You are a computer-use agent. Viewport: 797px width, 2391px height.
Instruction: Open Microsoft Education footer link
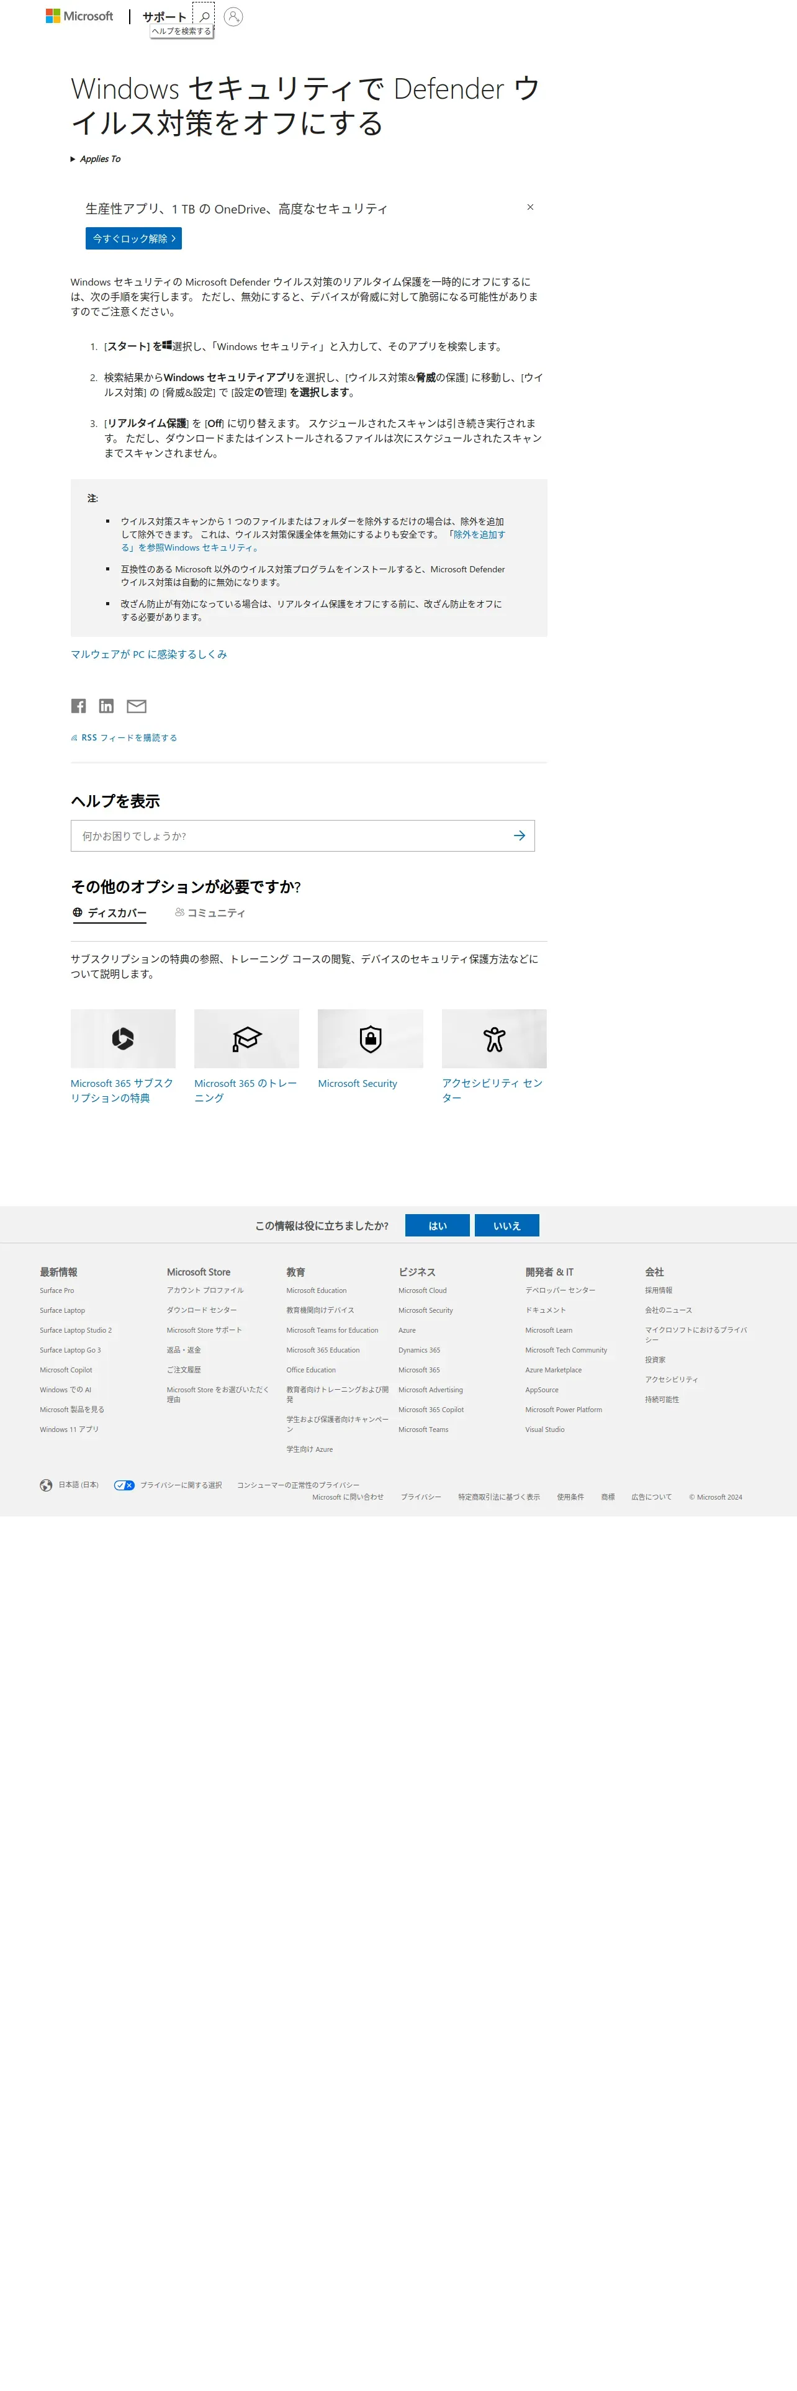[317, 1290]
